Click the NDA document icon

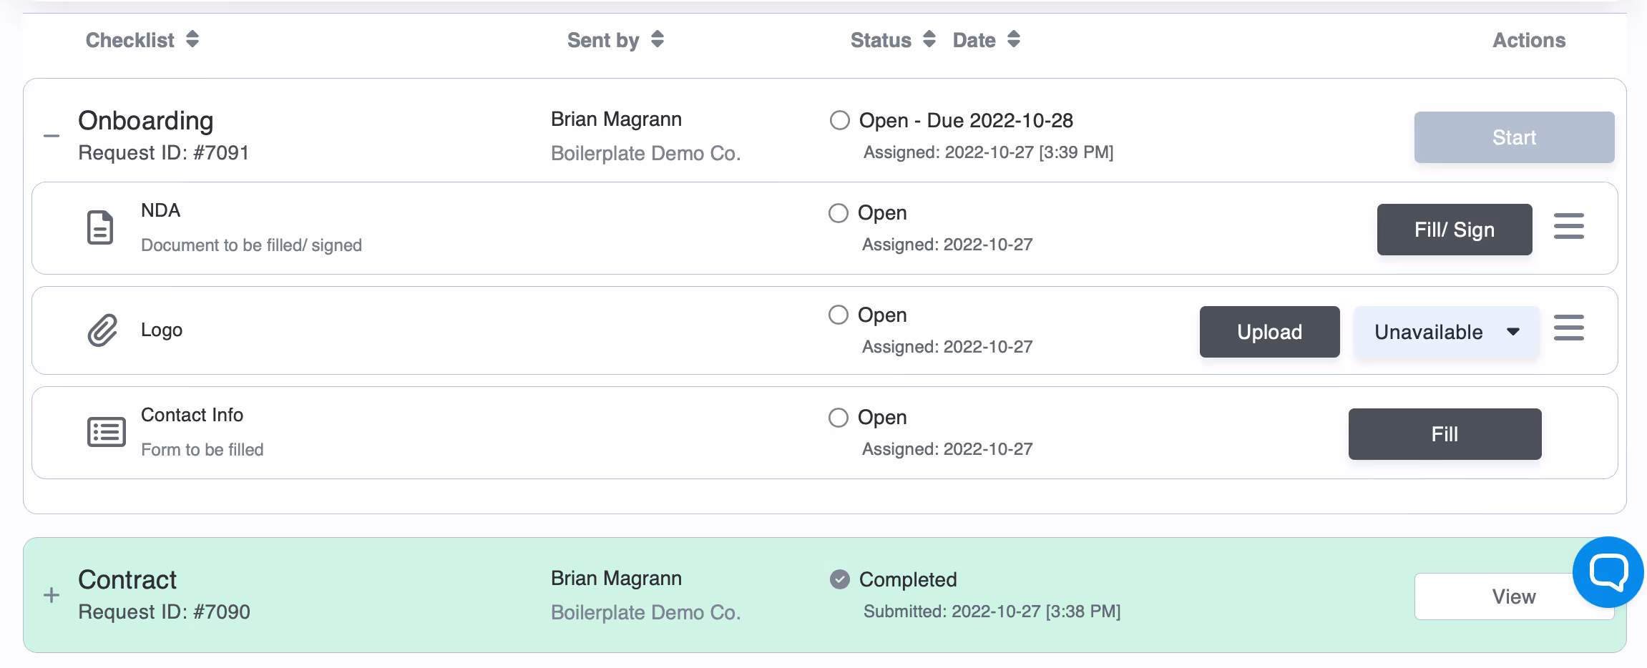(x=100, y=227)
